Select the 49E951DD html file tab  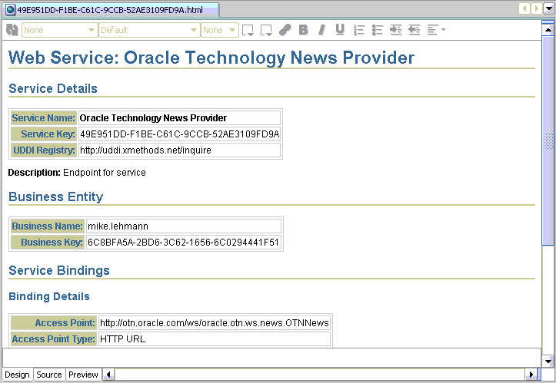pyautogui.click(x=111, y=9)
